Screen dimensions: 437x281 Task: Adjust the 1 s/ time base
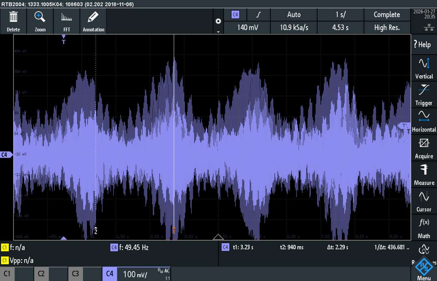pyautogui.click(x=340, y=15)
